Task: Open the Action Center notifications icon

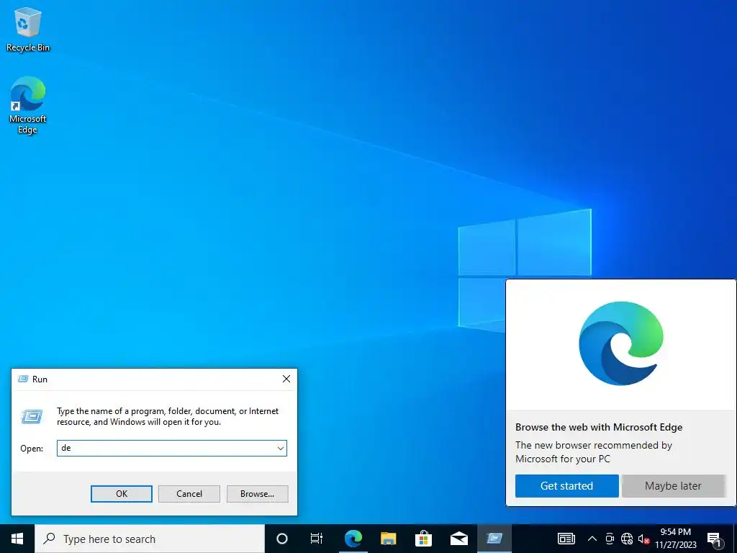Action: click(715, 539)
